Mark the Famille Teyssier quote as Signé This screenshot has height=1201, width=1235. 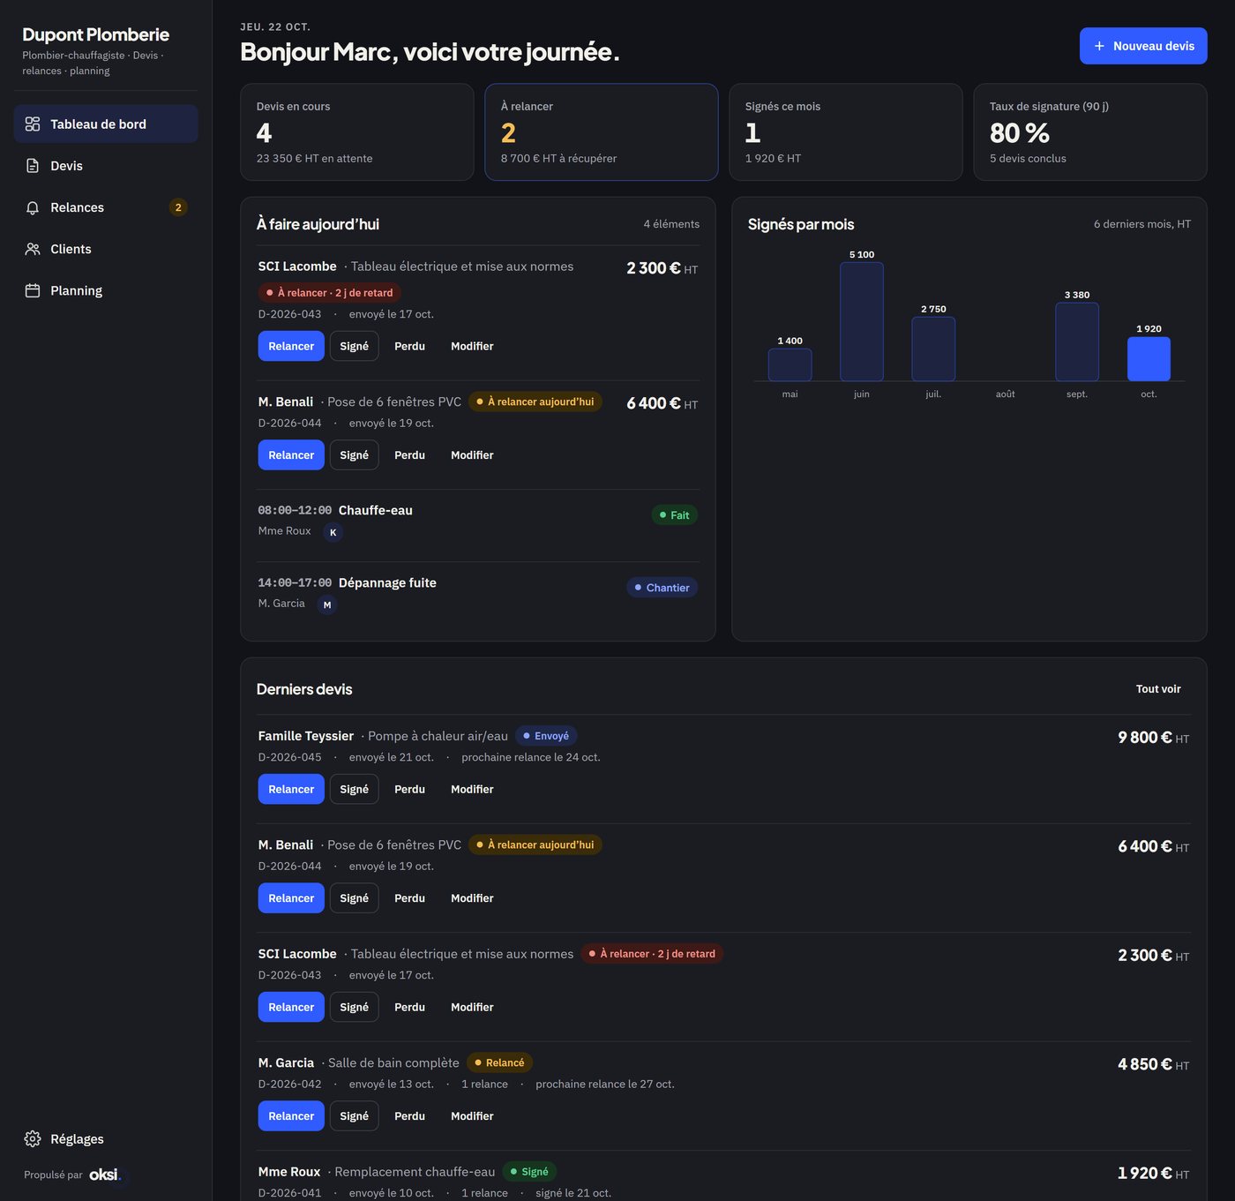pos(355,789)
